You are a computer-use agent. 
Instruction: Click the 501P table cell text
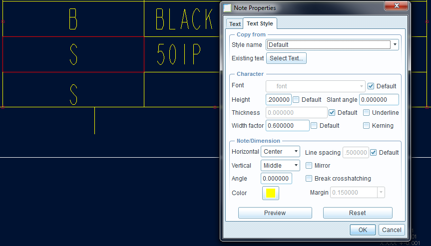(x=179, y=54)
